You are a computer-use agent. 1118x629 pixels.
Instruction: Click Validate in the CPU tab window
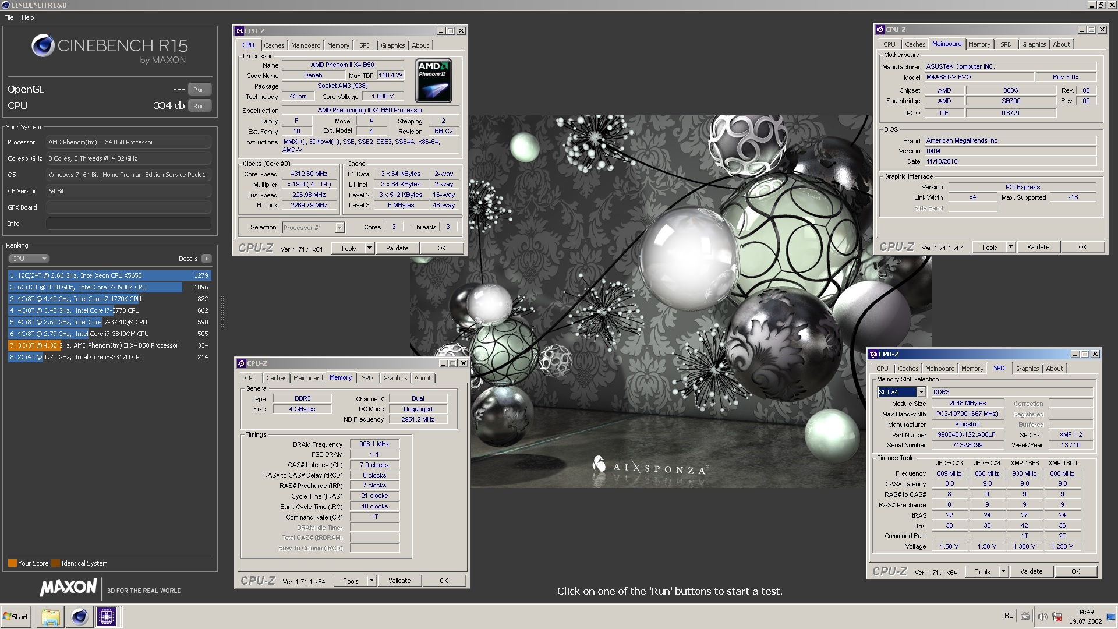pos(397,248)
